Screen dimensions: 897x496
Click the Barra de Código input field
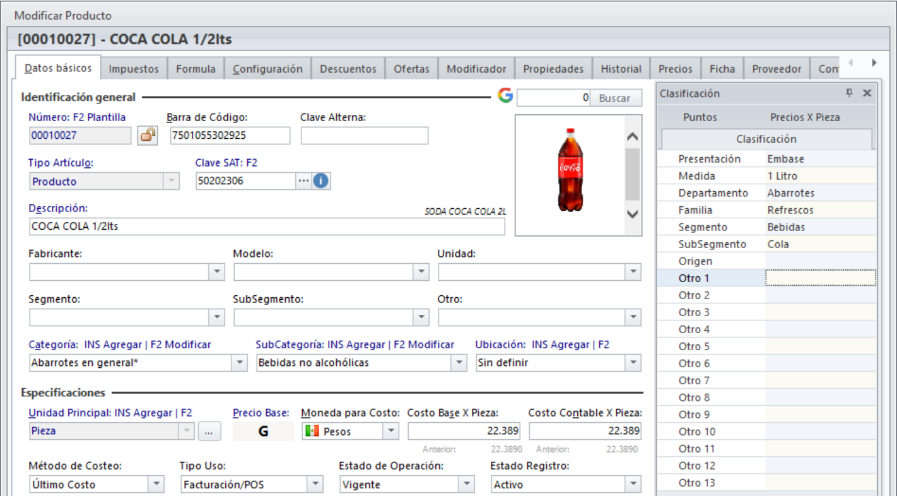(x=230, y=136)
